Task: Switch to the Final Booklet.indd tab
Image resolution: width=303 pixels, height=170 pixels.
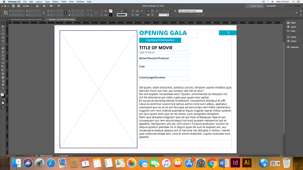Action: click(x=26, y=19)
